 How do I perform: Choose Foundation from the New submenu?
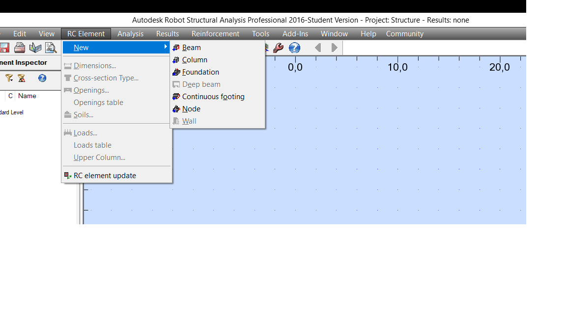point(218,72)
